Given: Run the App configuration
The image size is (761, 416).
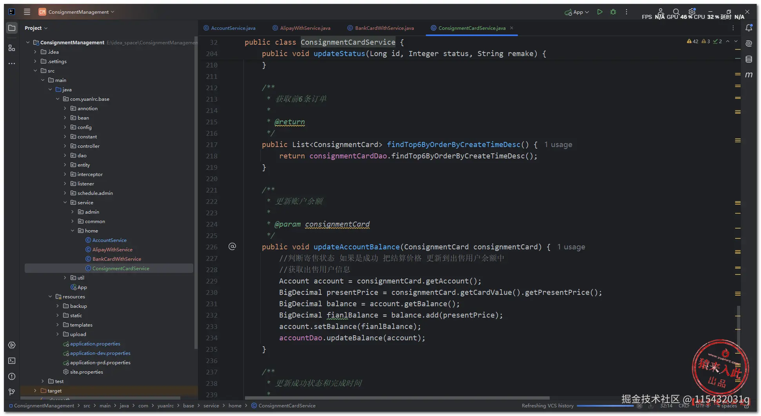Looking at the screenshot, I should [600, 12].
